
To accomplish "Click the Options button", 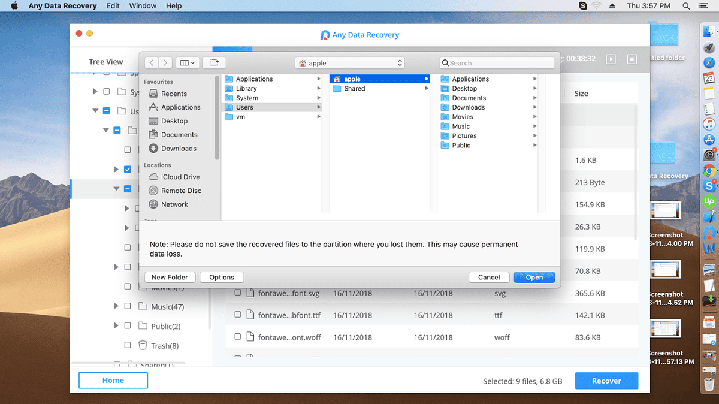I will point(222,277).
